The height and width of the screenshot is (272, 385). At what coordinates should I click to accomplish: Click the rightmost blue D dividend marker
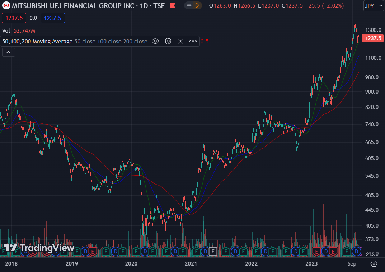click(x=356, y=252)
